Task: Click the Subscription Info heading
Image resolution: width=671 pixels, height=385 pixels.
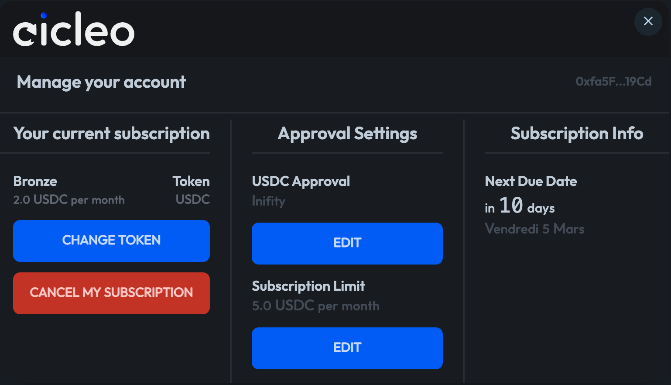Action: tap(576, 134)
